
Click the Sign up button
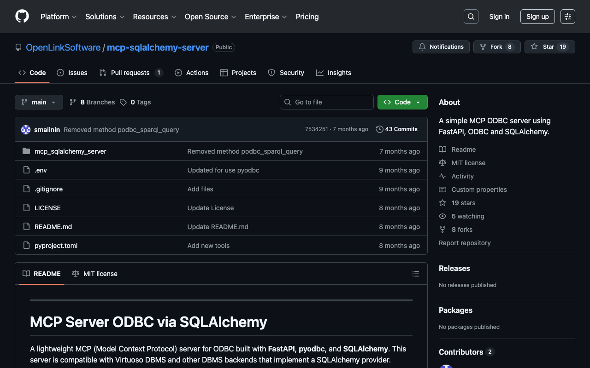(537, 17)
